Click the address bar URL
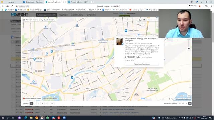The height and width of the screenshot is (120, 214). [24, 6]
